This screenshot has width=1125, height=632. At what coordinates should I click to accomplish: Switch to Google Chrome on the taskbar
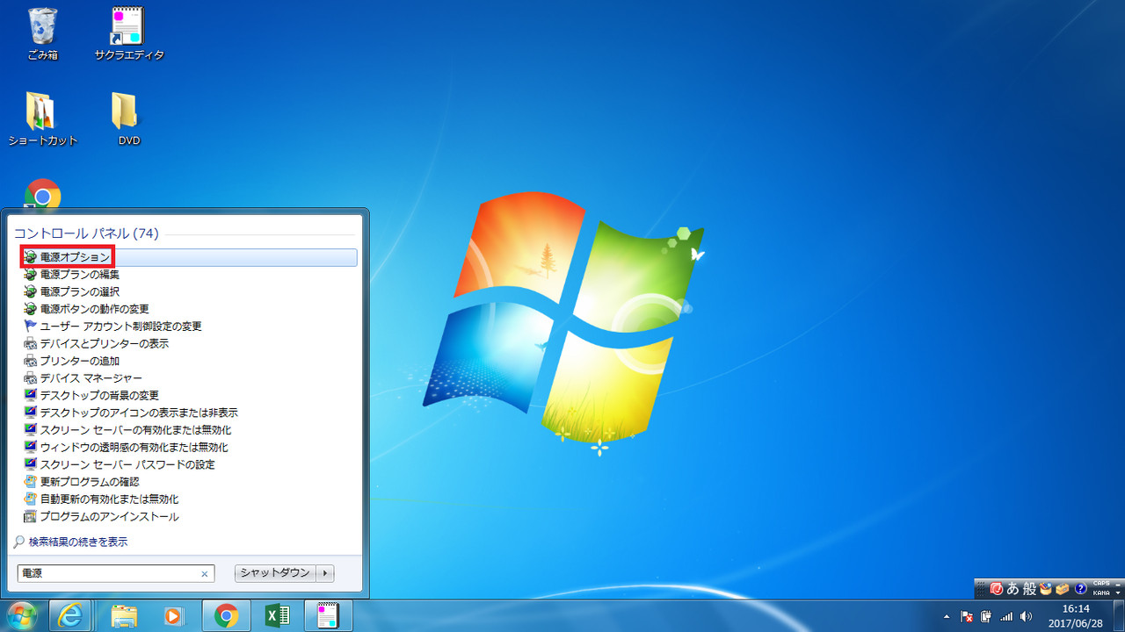click(x=226, y=616)
